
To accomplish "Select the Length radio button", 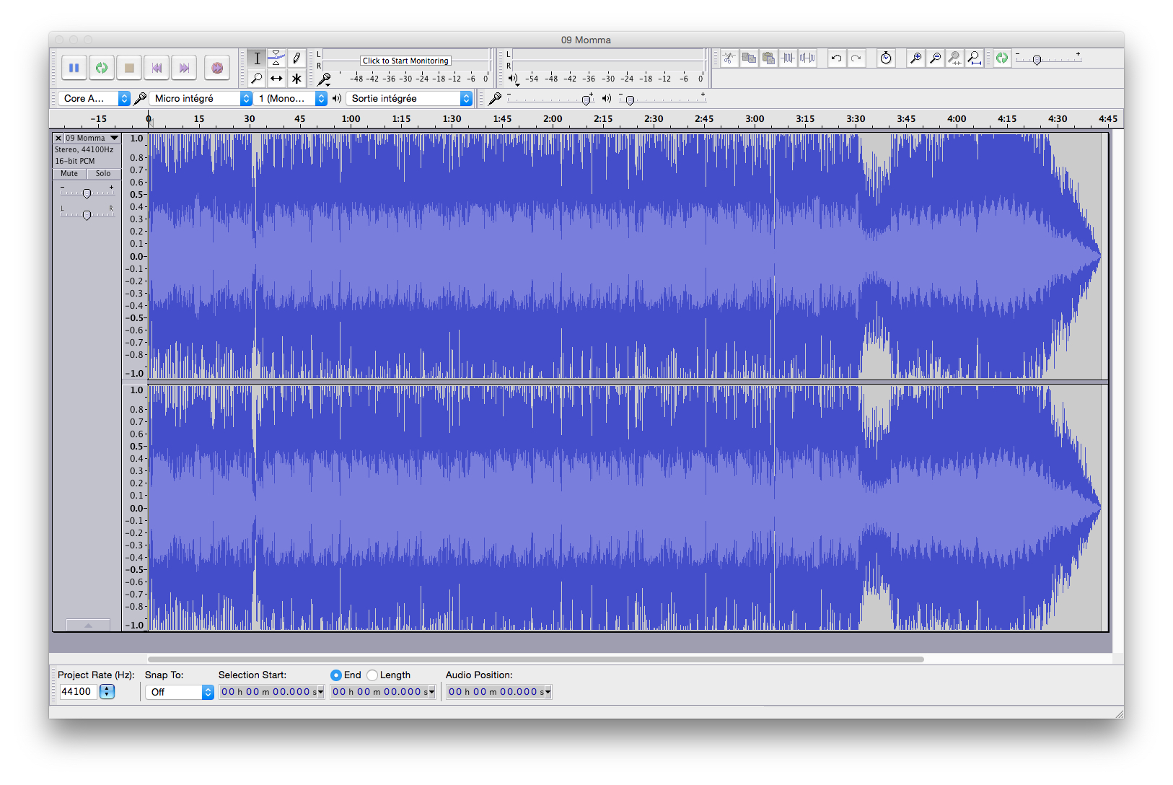I will coord(372,675).
